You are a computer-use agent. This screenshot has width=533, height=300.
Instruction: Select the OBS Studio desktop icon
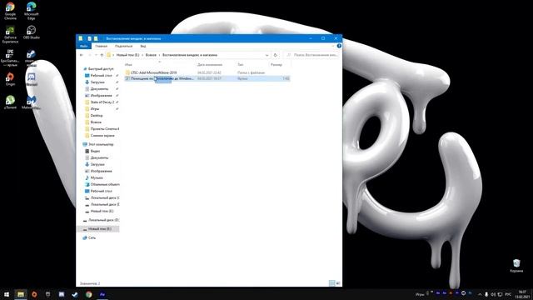[x=32, y=32]
